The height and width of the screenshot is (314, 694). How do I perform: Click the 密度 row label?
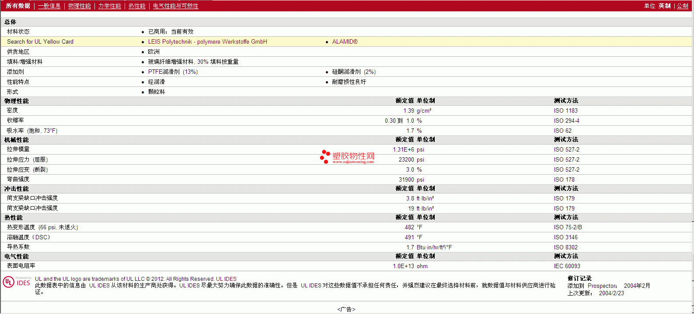(x=13, y=110)
